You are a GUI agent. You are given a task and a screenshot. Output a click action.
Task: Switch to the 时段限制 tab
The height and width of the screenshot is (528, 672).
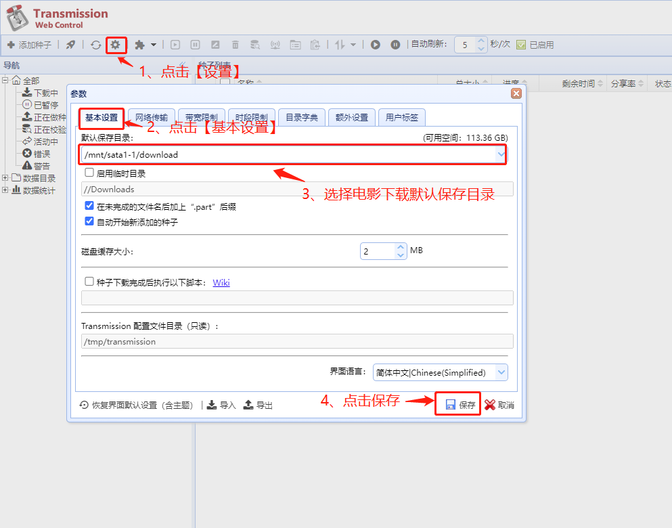click(x=252, y=117)
